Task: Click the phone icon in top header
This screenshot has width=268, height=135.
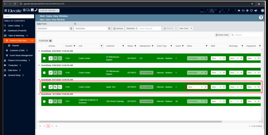Action: 36,10
